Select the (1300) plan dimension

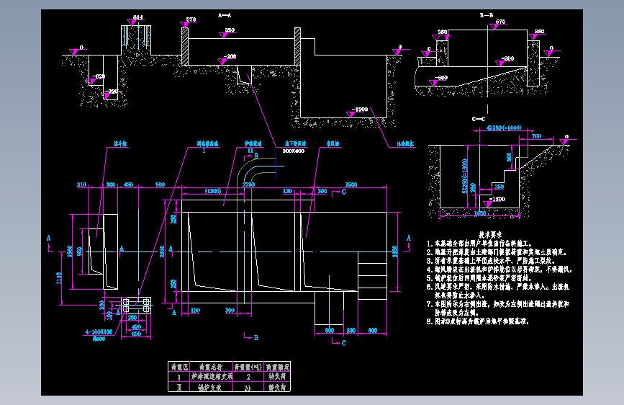(213, 191)
